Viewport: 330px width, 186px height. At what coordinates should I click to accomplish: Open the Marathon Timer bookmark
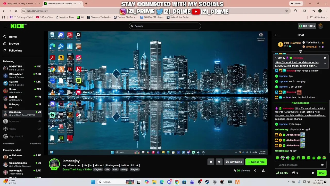[65, 17]
